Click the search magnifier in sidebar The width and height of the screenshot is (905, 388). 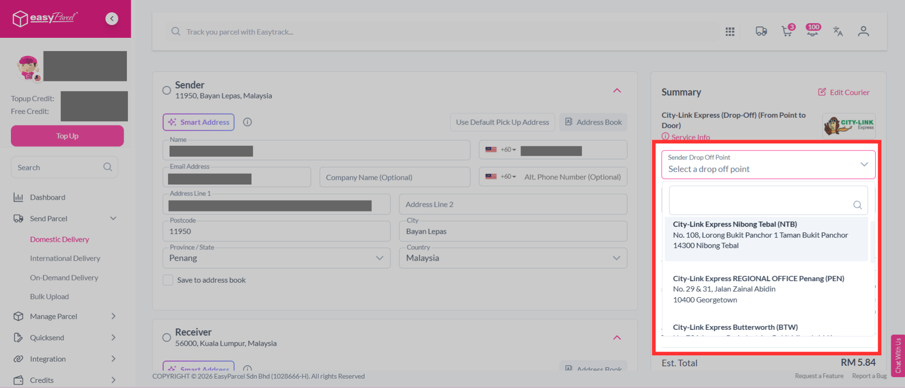pyautogui.click(x=108, y=167)
